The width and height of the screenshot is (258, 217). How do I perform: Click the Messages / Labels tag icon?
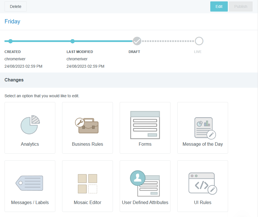tap(30, 183)
